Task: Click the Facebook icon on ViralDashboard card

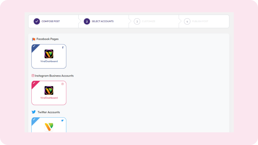Action: pyautogui.click(x=63, y=48)
